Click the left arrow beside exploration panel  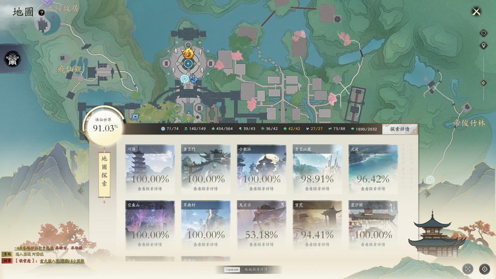[81, 191]
